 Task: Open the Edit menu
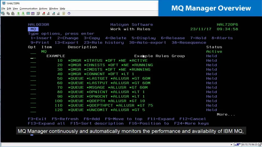click(9, 8)
